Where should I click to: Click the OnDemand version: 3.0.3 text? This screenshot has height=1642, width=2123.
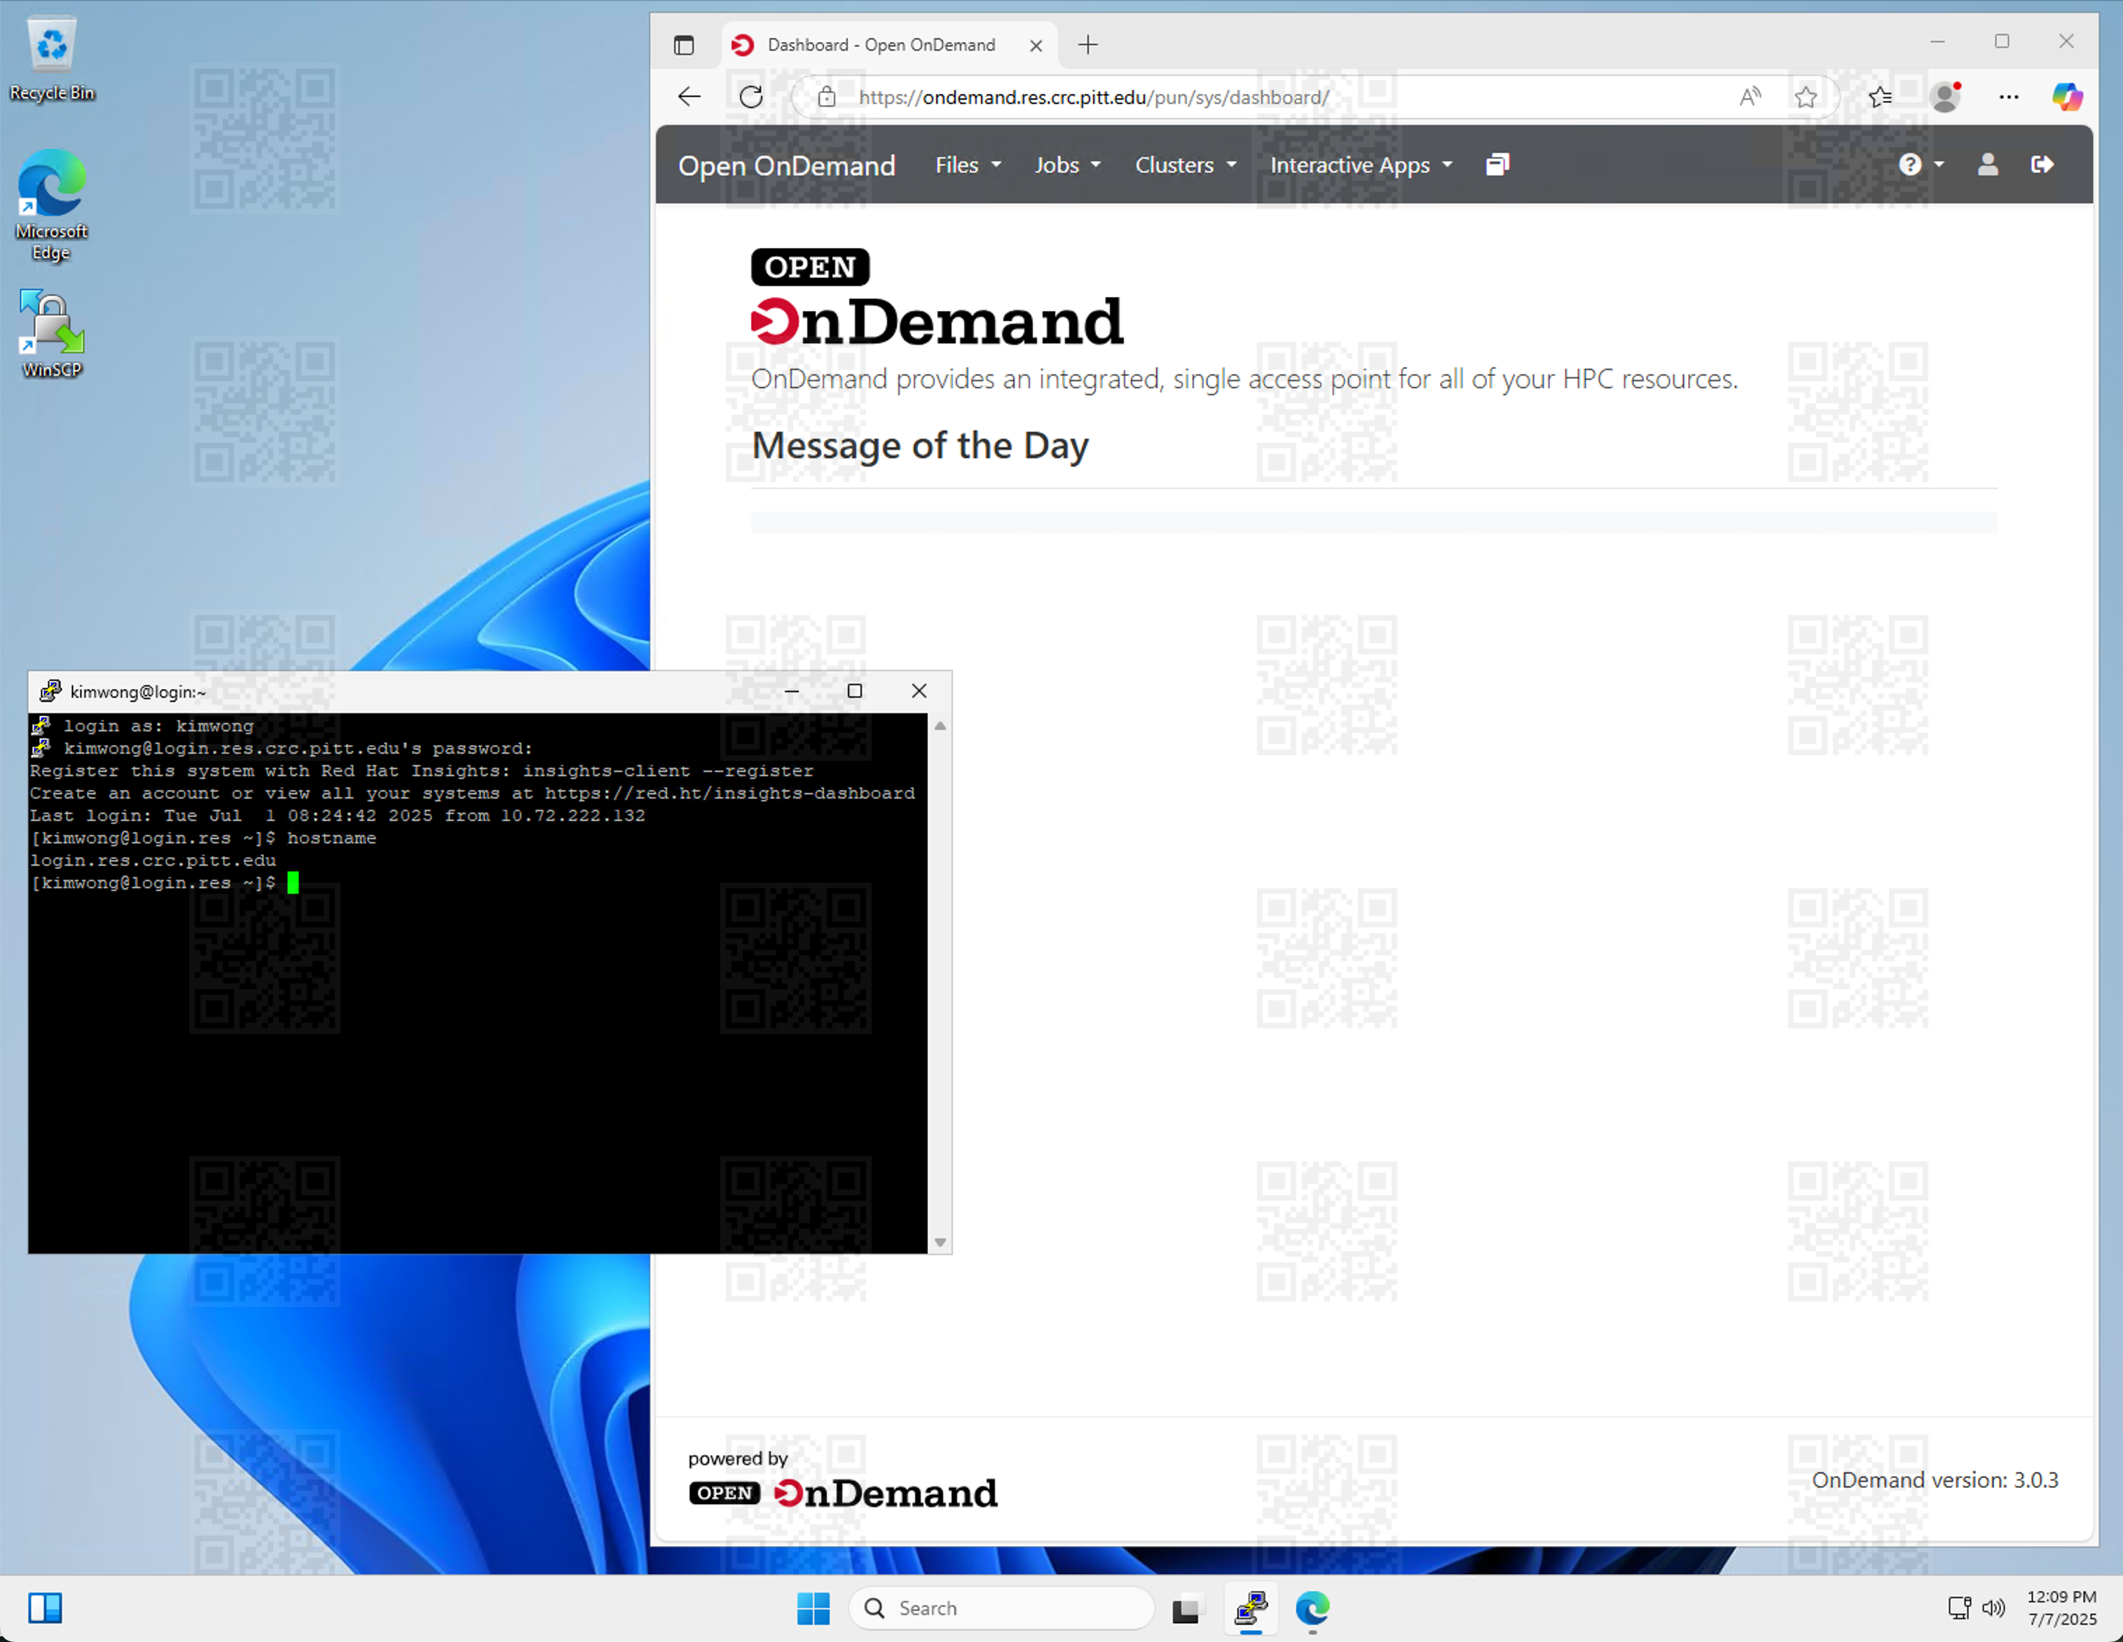[1935, 1479]
